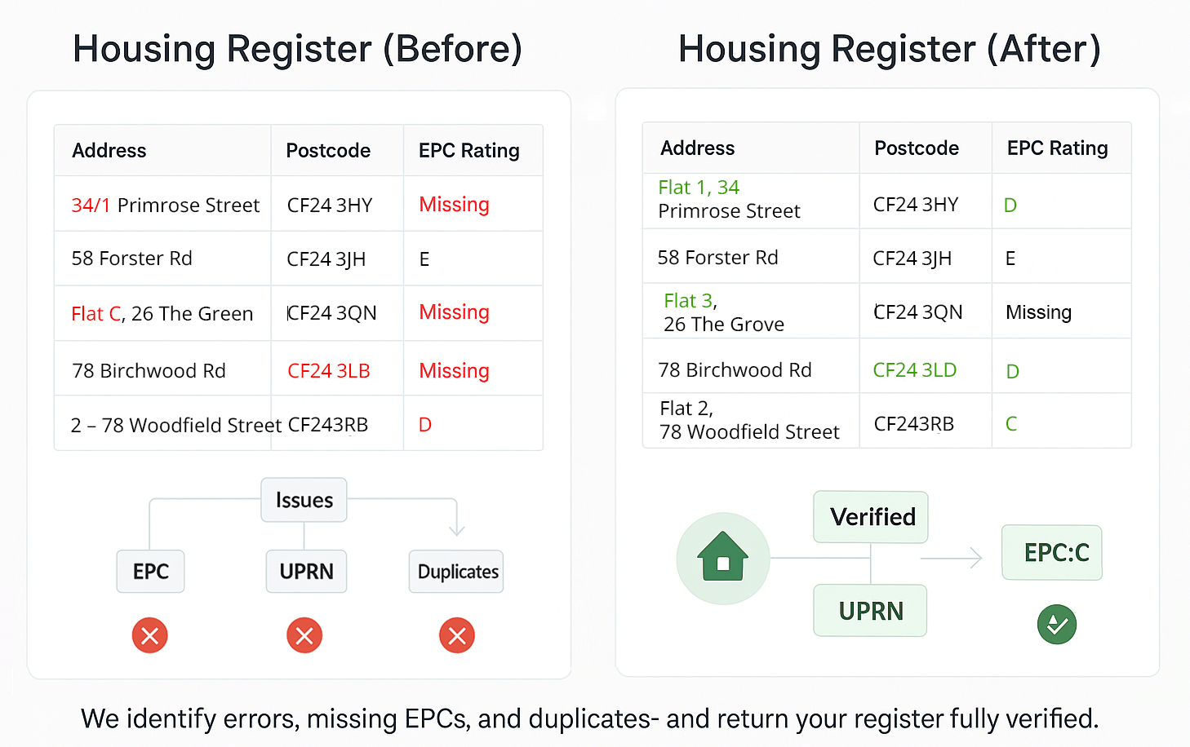
Task: Click the After table Postcode column header
Action: pos(917,148)
